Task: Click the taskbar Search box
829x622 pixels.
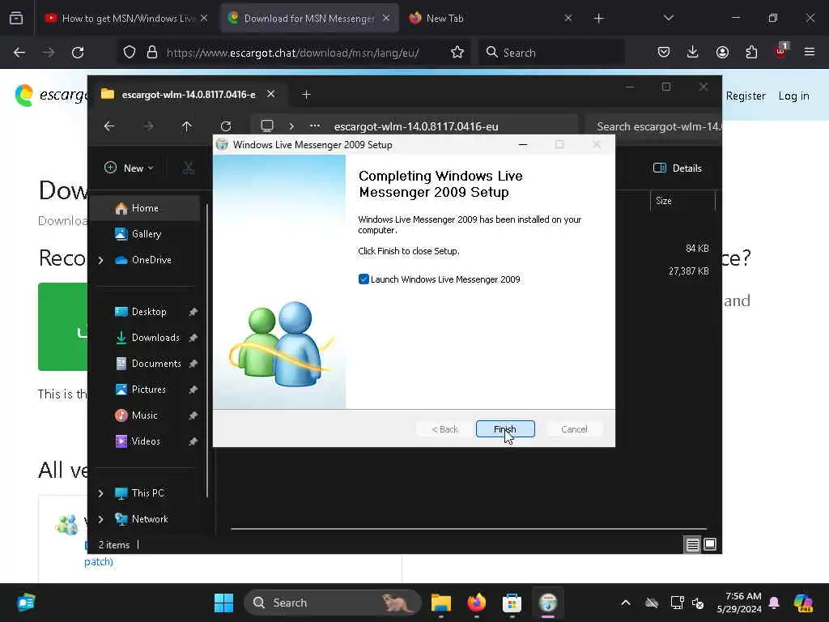Action: tap(333, 603)
